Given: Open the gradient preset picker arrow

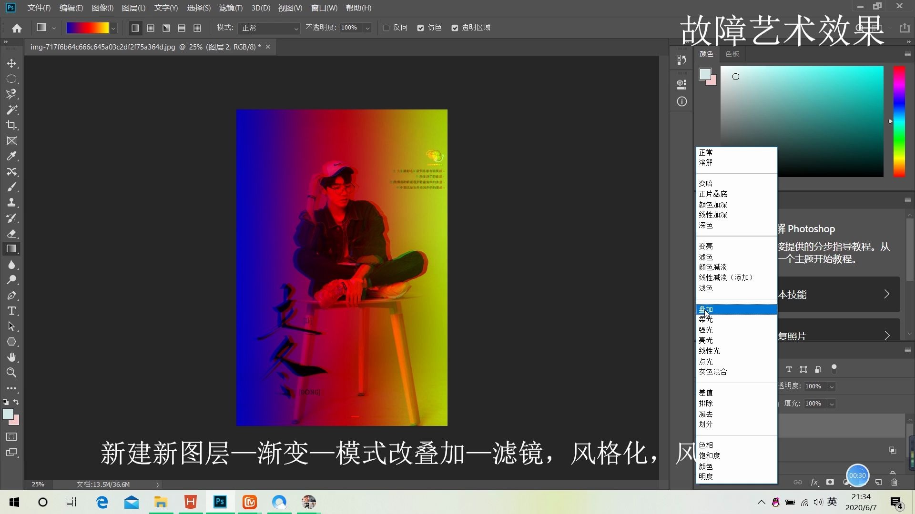Looking at the screenshot, I should [113, 28].
